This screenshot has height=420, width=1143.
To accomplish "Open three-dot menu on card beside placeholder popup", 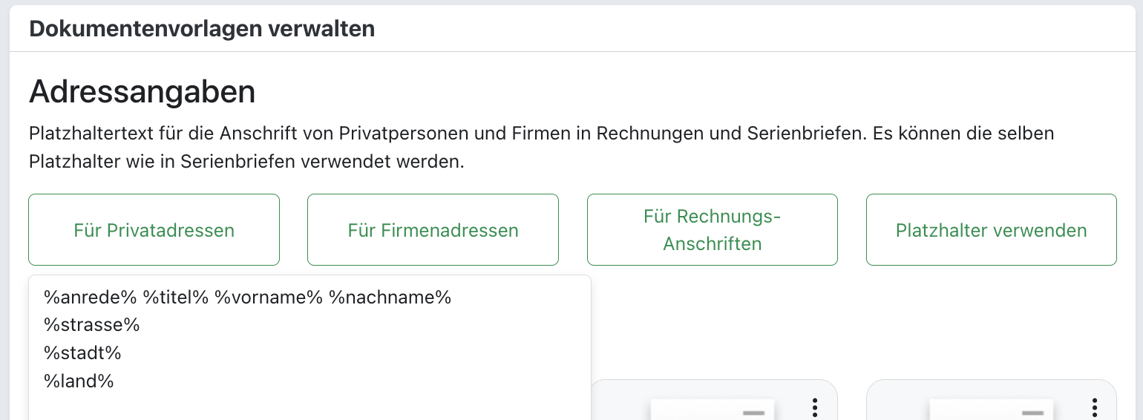I will [815, 407].
